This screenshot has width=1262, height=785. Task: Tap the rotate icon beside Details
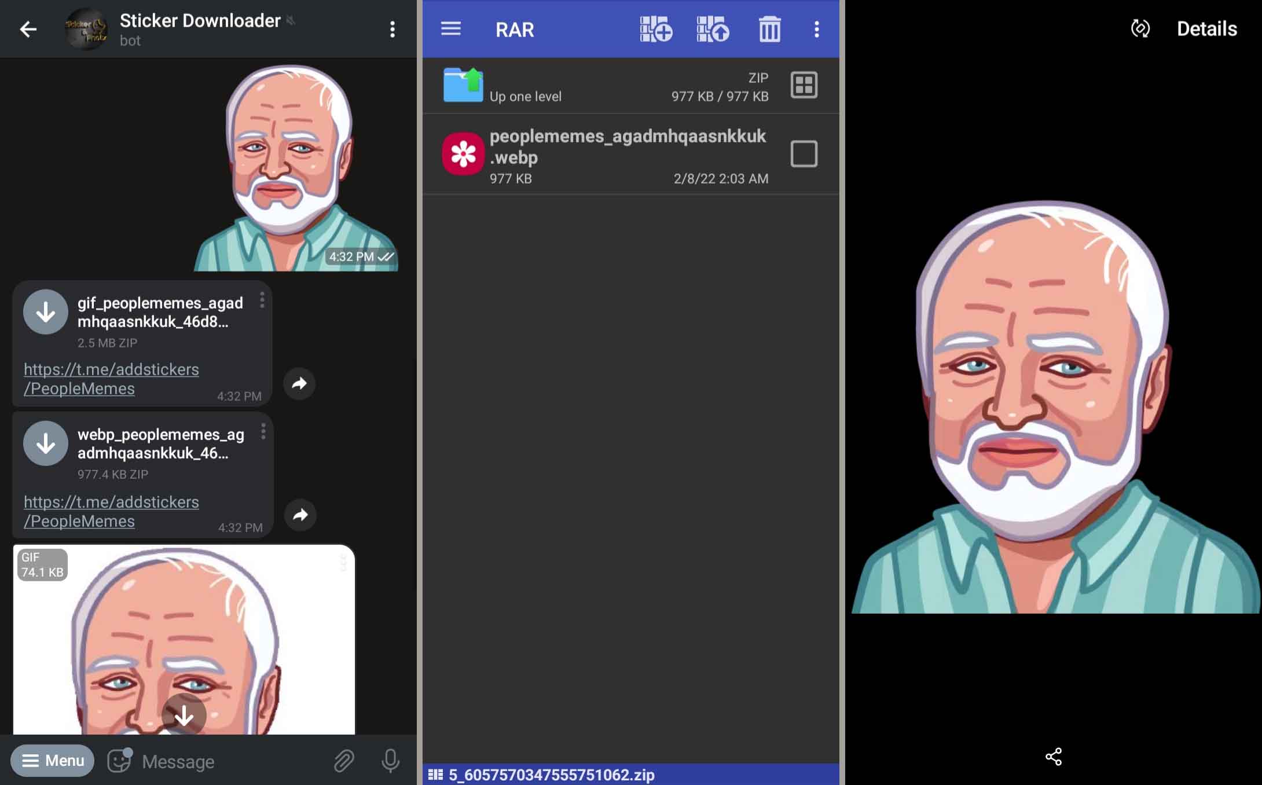point(1140,28)
